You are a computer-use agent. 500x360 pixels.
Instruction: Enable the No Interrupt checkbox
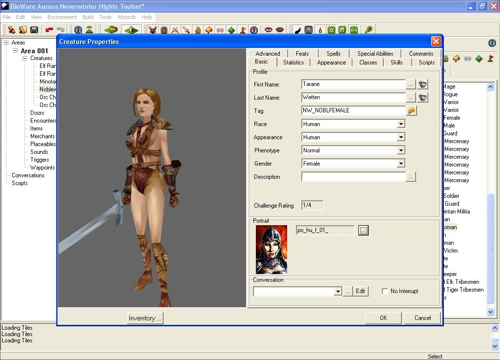click(385, 291)
